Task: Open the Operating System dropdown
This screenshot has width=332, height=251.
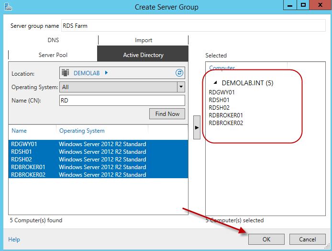Action: point(181,87)
